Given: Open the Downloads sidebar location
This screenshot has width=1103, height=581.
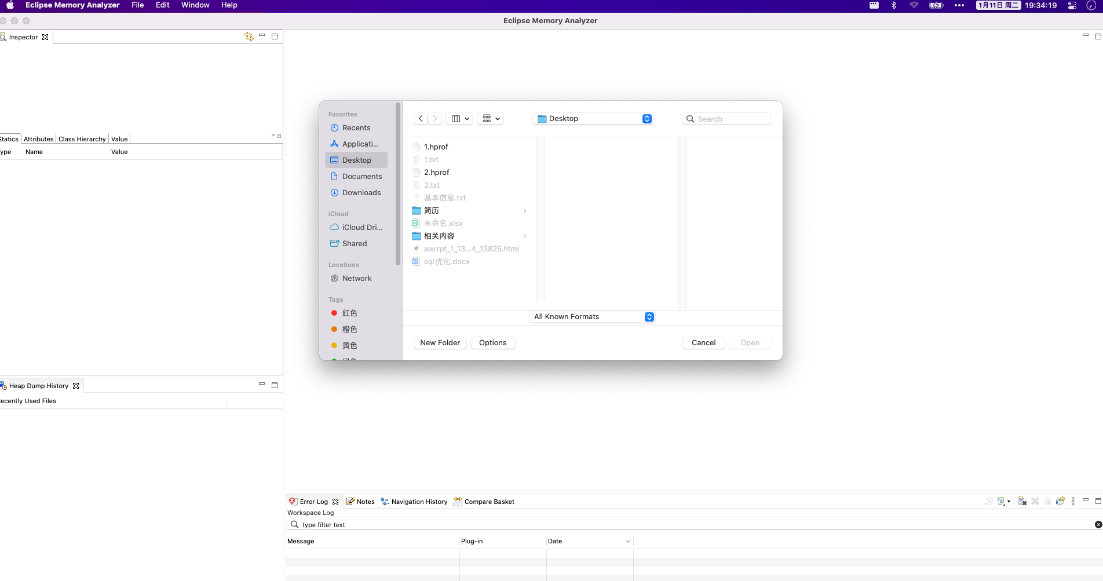Looking at the screenshot, I should [356, 193].
